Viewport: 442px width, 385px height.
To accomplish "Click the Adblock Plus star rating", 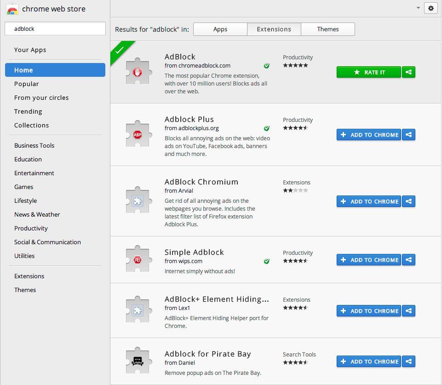I will (x=295, y=128).
